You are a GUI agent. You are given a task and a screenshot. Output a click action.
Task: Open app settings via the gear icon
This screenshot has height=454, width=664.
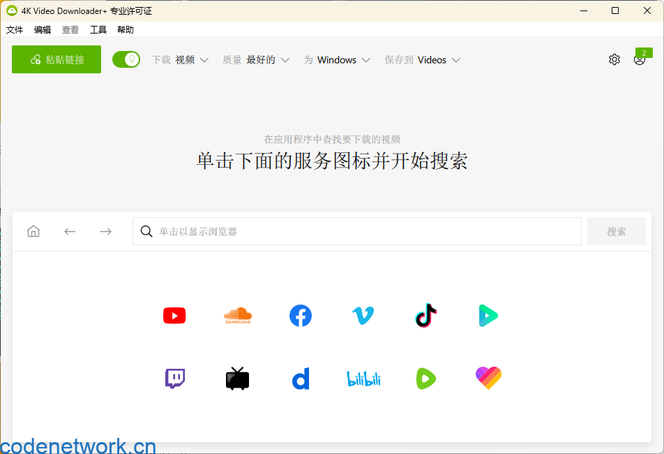coord(614,59)
